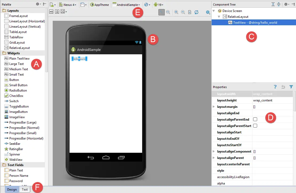Enable the layout:alignParentEnd checkbox
296x193 pixels.
255,119
